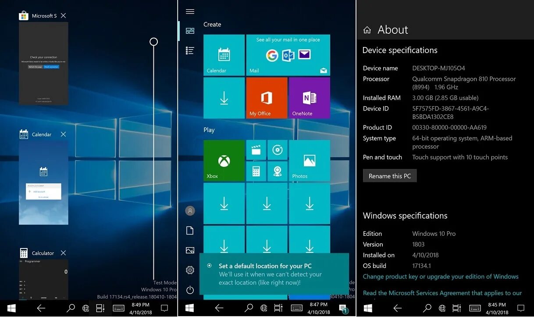The height and width of the screenshot is (317, 534).
Task: Open the small Movies & TV clapperboard tile
Action: point(256,150)
